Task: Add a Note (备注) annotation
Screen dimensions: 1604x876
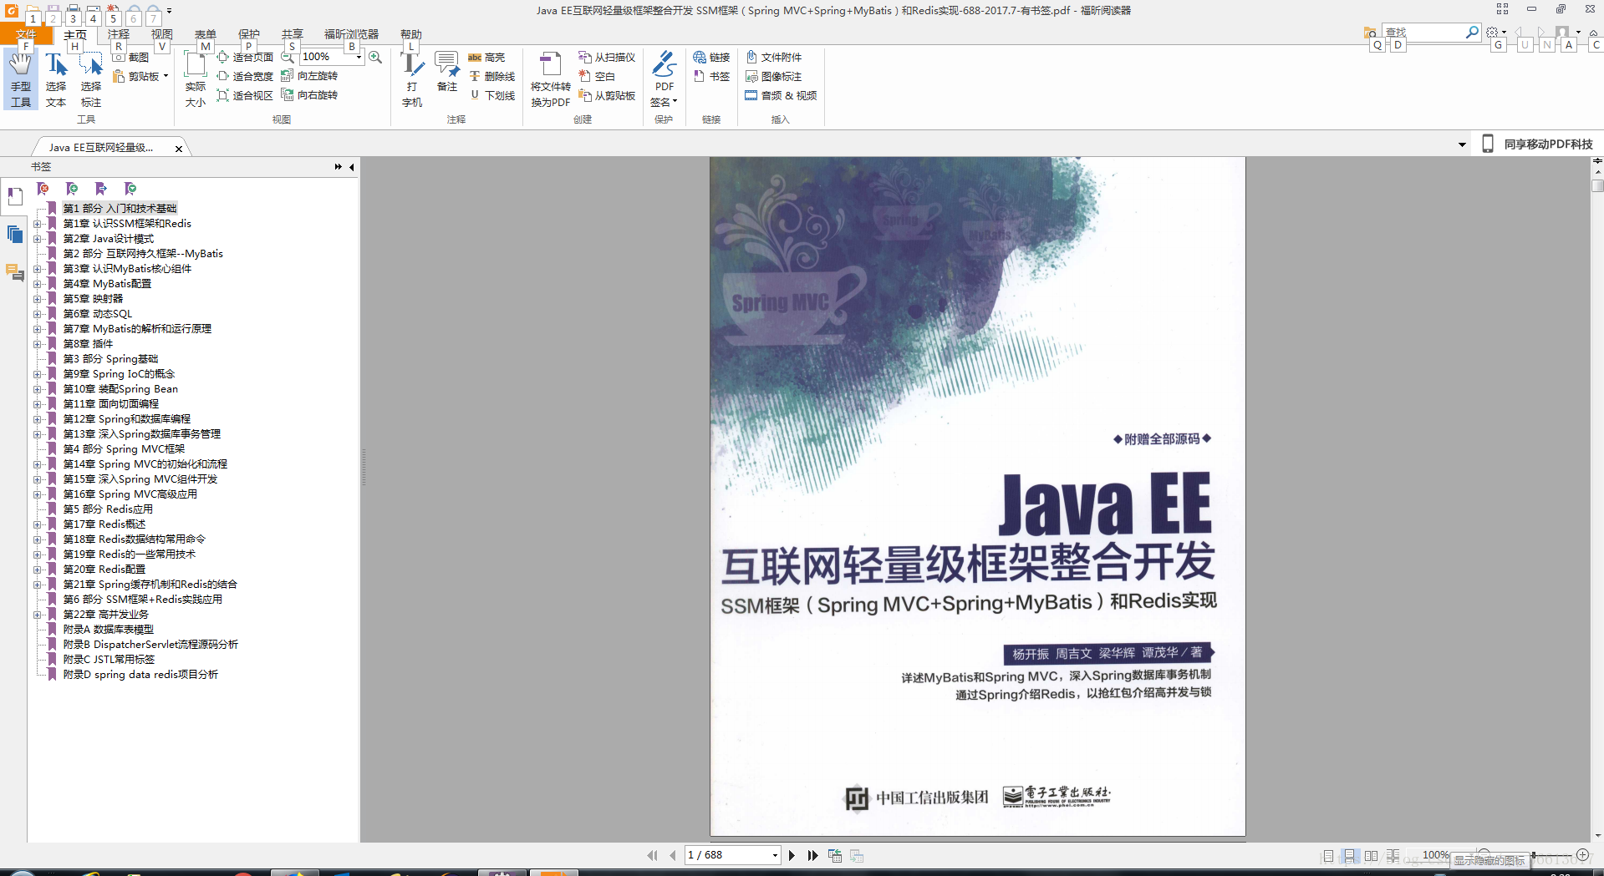Action: pyautogui.click(x=447, y=73)
